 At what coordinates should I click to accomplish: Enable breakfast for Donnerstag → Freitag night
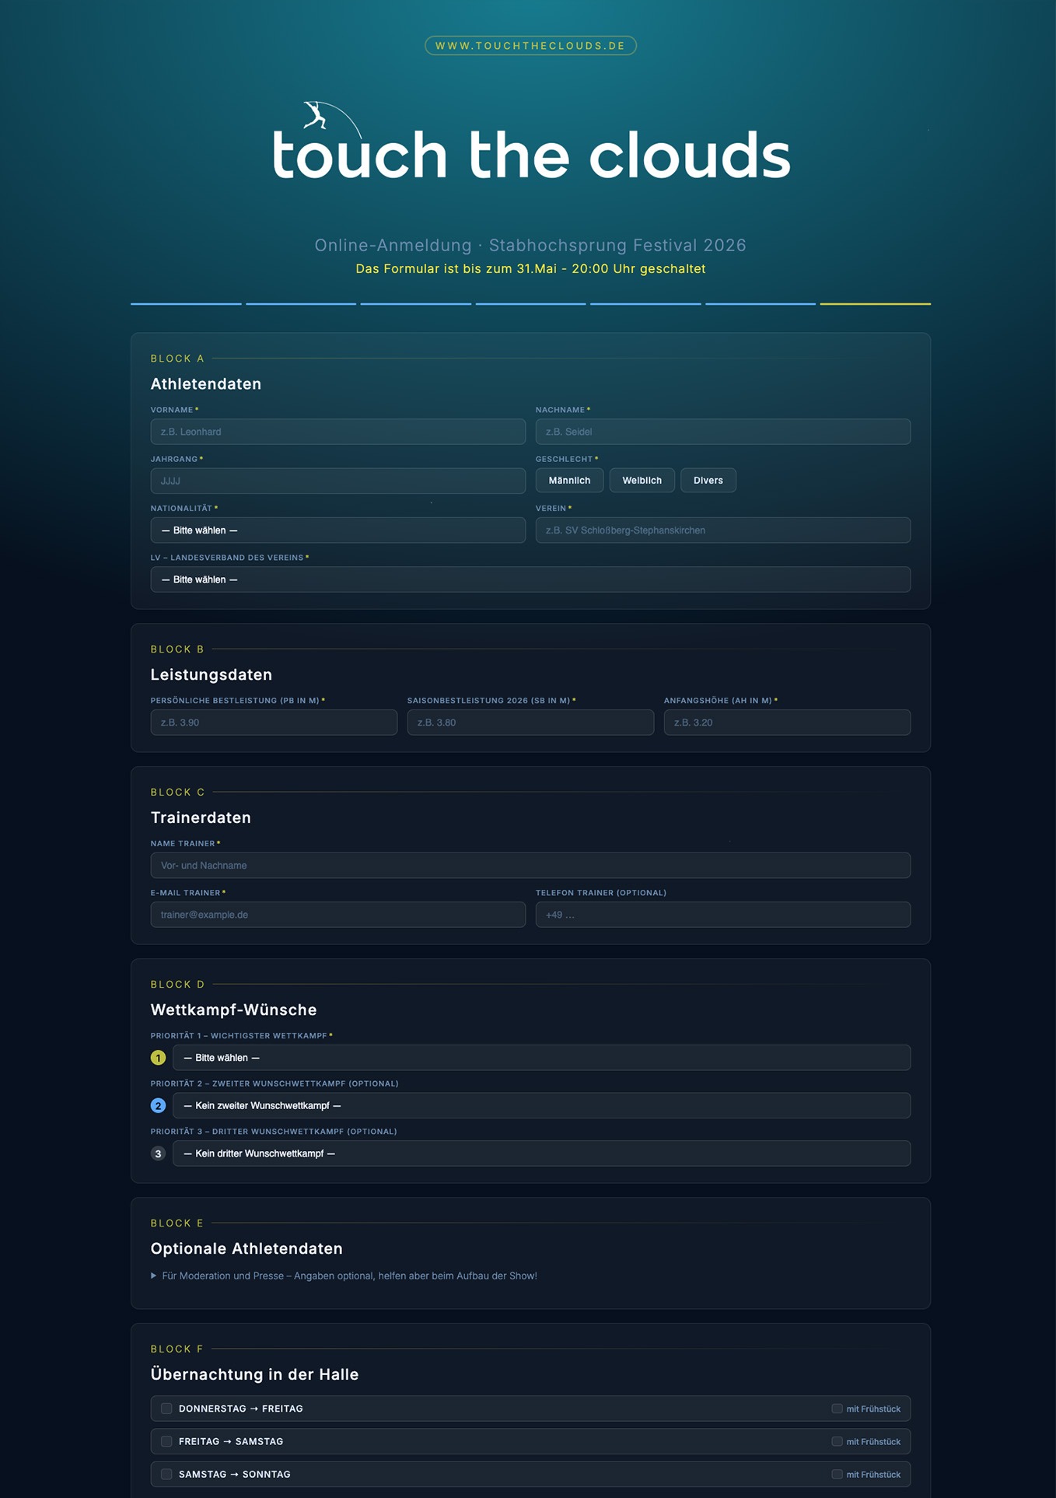point(837,1409)
